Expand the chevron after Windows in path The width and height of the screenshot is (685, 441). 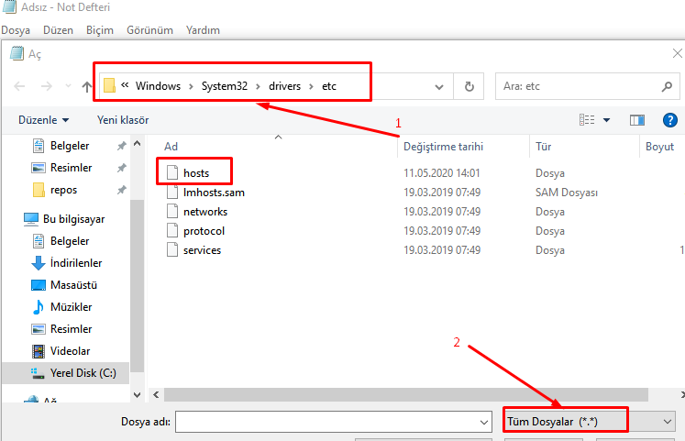tap(191, 86)
